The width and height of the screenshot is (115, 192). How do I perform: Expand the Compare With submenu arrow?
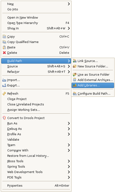(69, 150)
